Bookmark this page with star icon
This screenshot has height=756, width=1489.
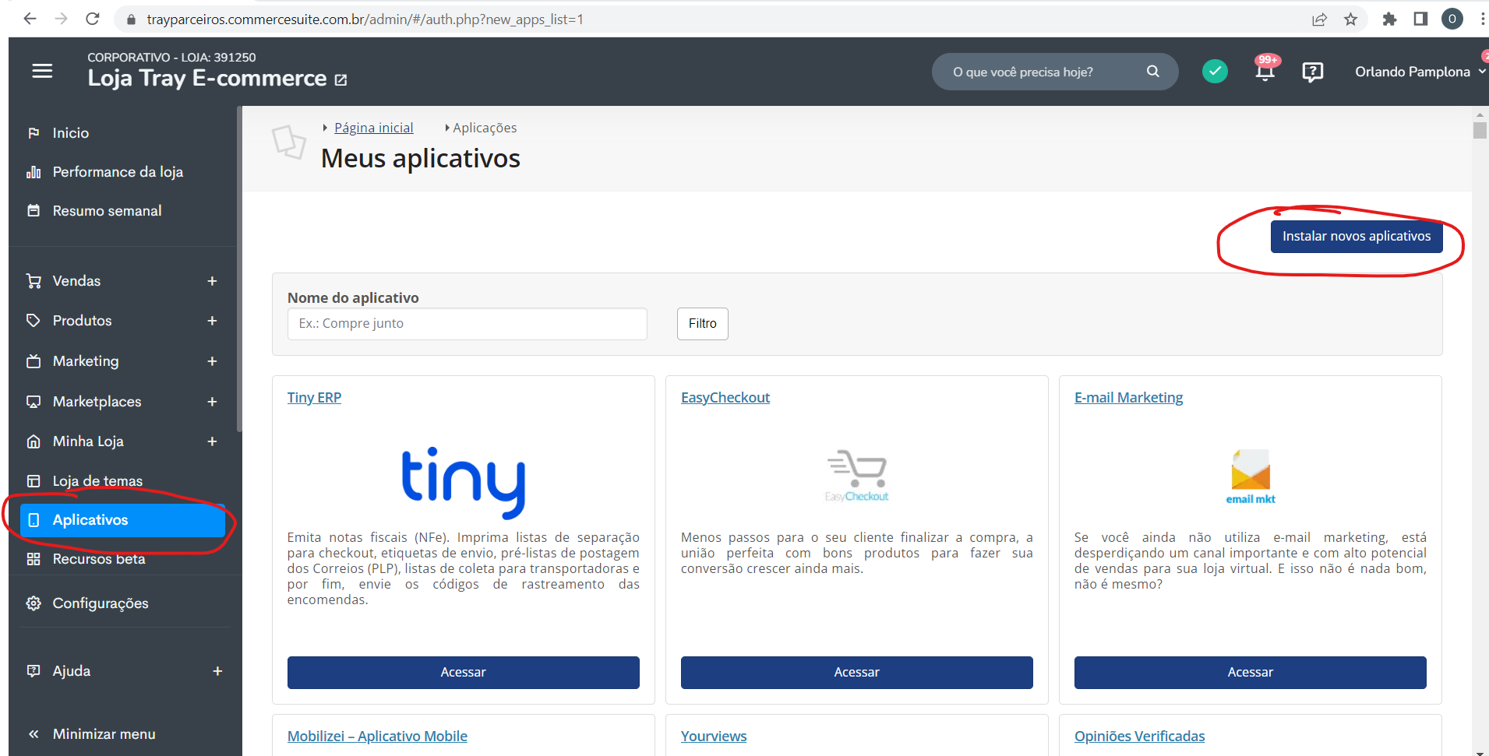[x=1350, y=19]
